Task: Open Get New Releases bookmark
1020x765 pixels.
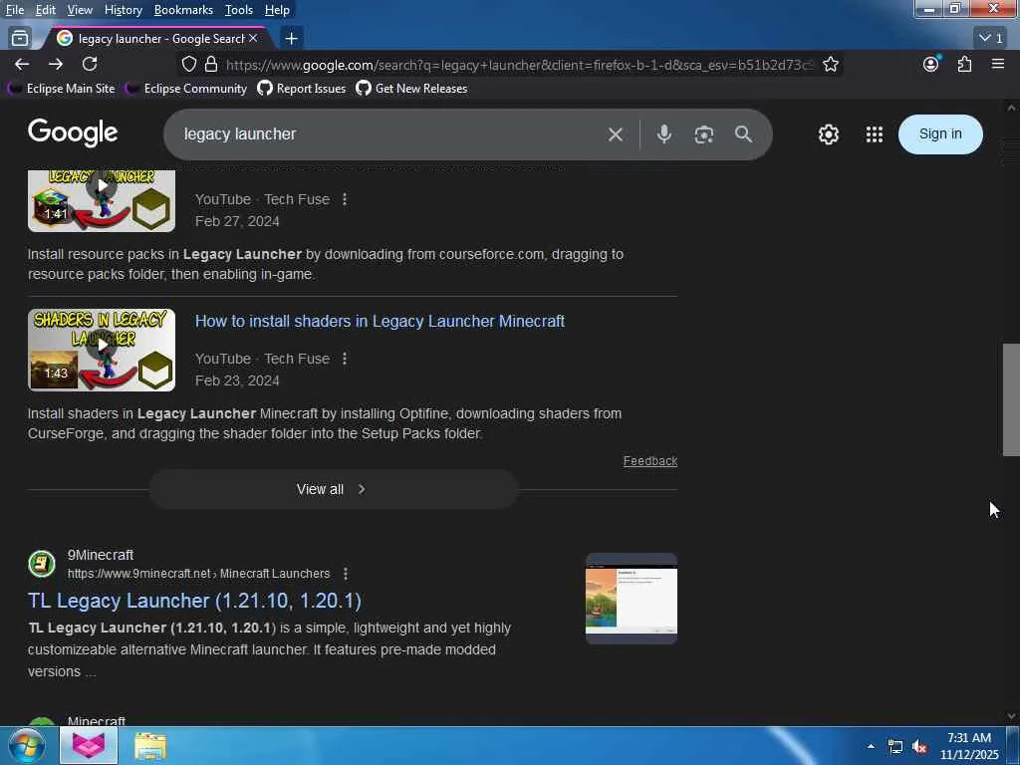Action: (x=411, y=89)
